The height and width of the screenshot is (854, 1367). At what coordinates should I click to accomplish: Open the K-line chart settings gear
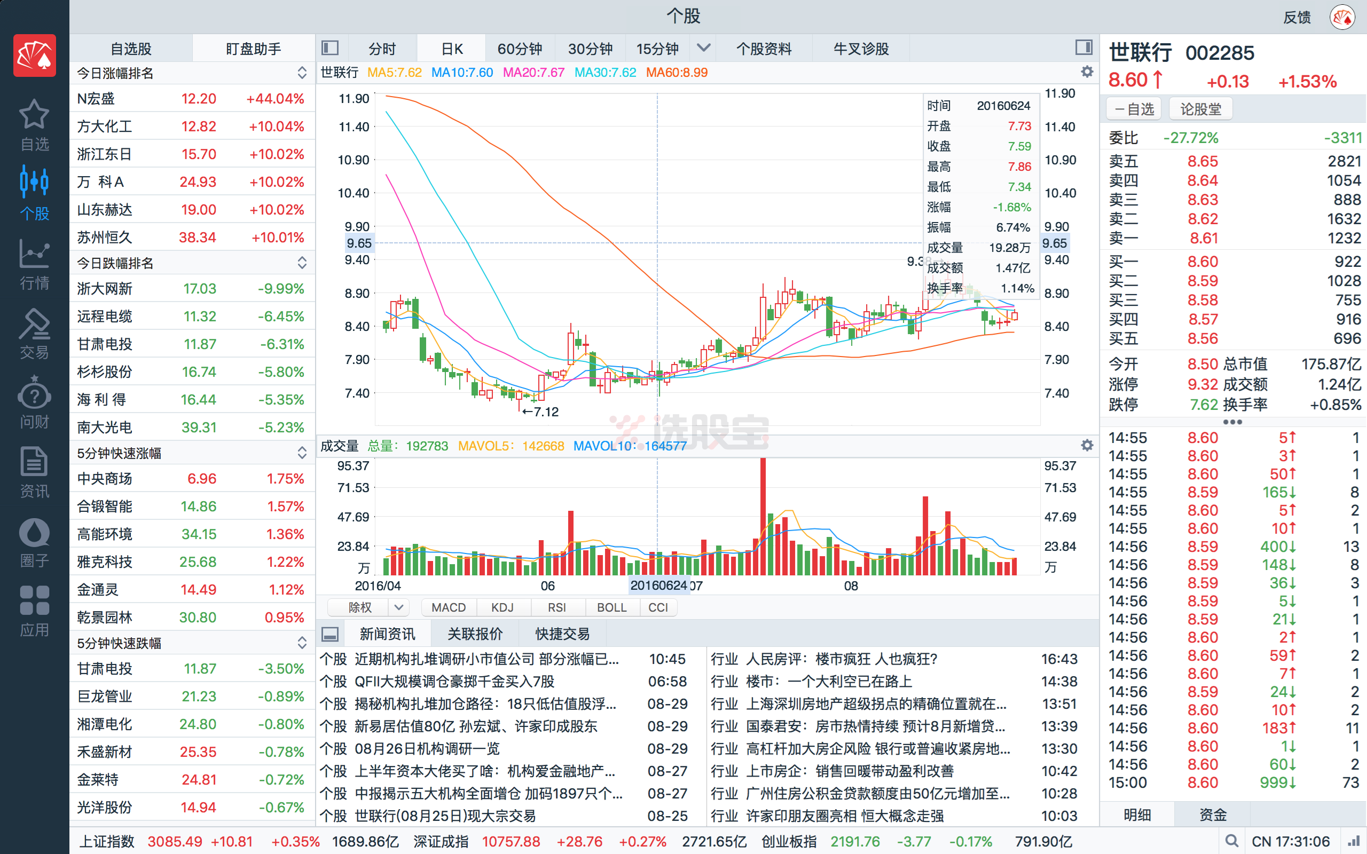[x=1086, y=72]
